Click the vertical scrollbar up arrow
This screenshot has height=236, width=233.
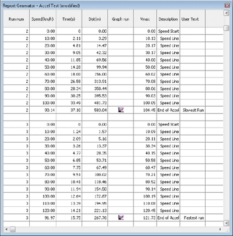pos(227,13)
